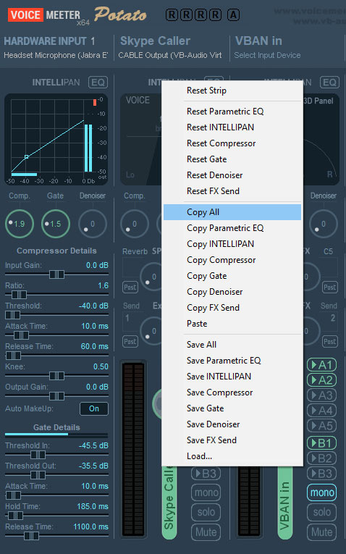
Task: Choose Copy All from the menu
Action: [232, 212]
